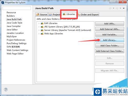Click the Add External Class Folder... button
The height and width of the screenshot is (96, 128).
click(110, 51)
